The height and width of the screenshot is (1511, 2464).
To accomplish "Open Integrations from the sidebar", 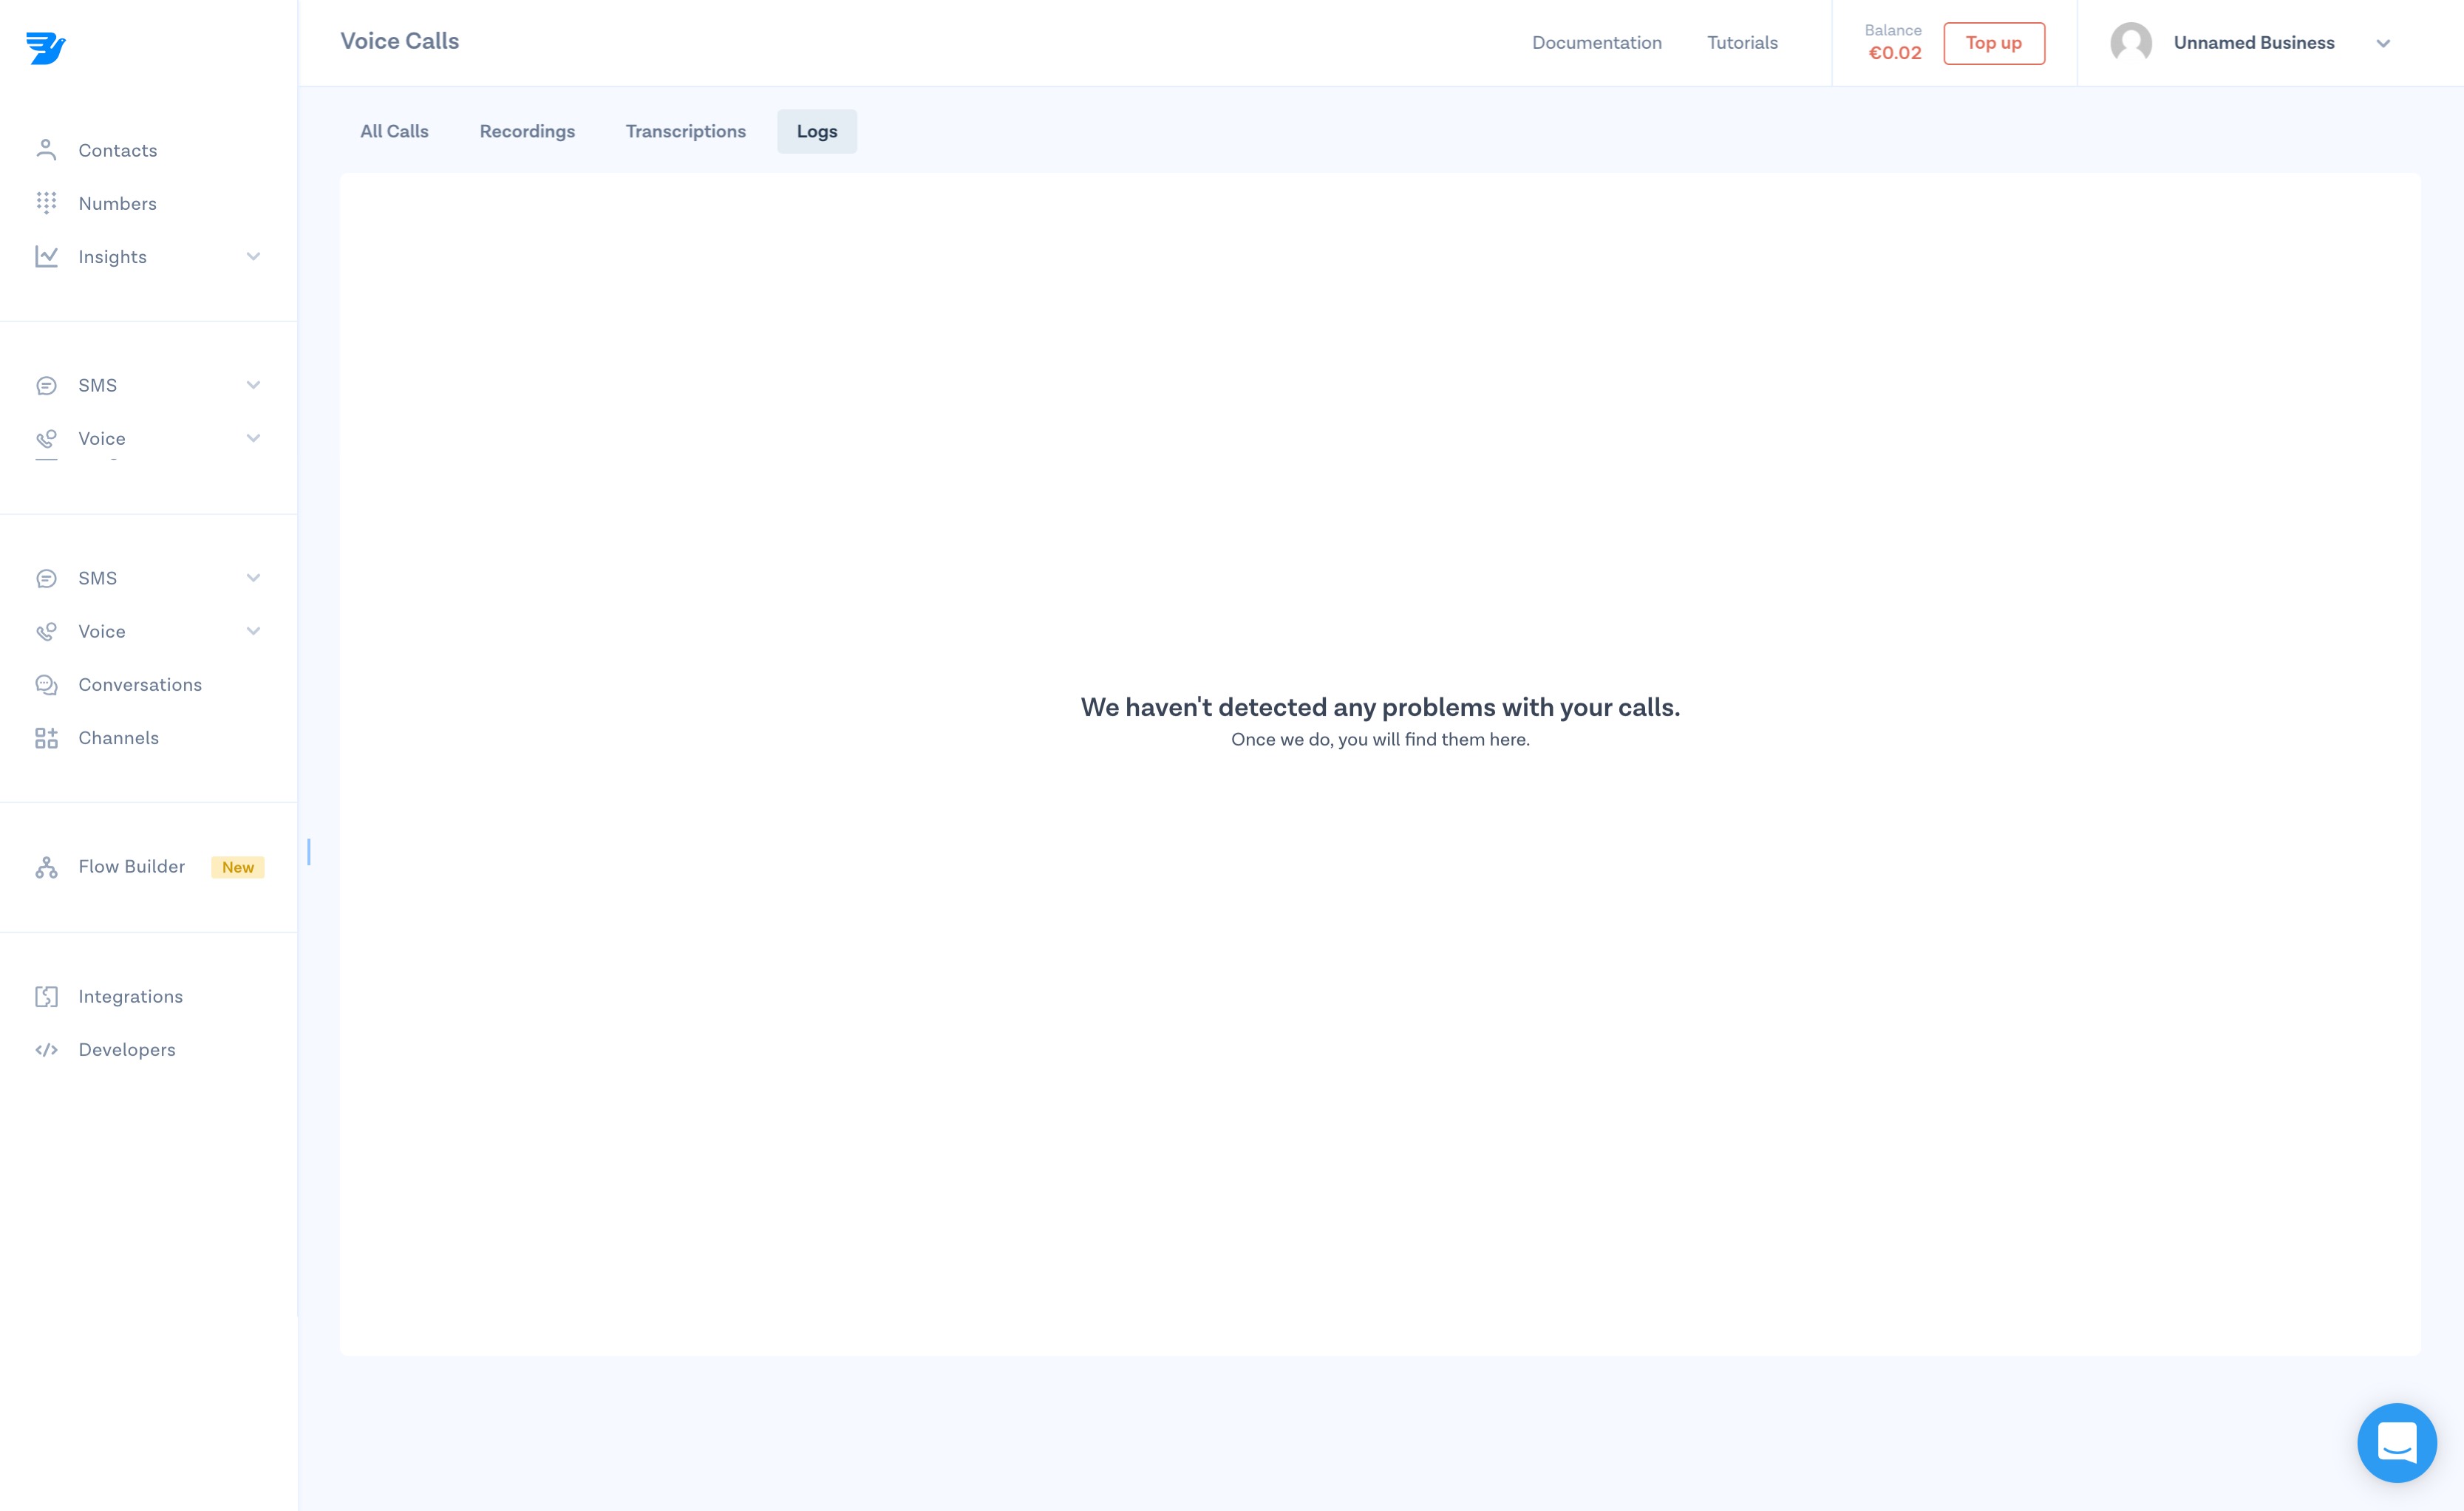I will [x=131, y=996].
